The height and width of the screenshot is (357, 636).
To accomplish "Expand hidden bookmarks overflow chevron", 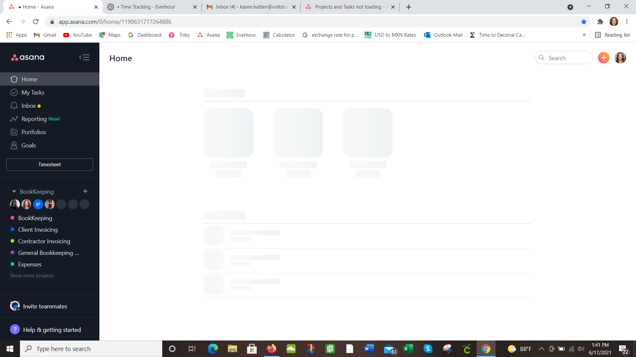I will tap(584, 35).
